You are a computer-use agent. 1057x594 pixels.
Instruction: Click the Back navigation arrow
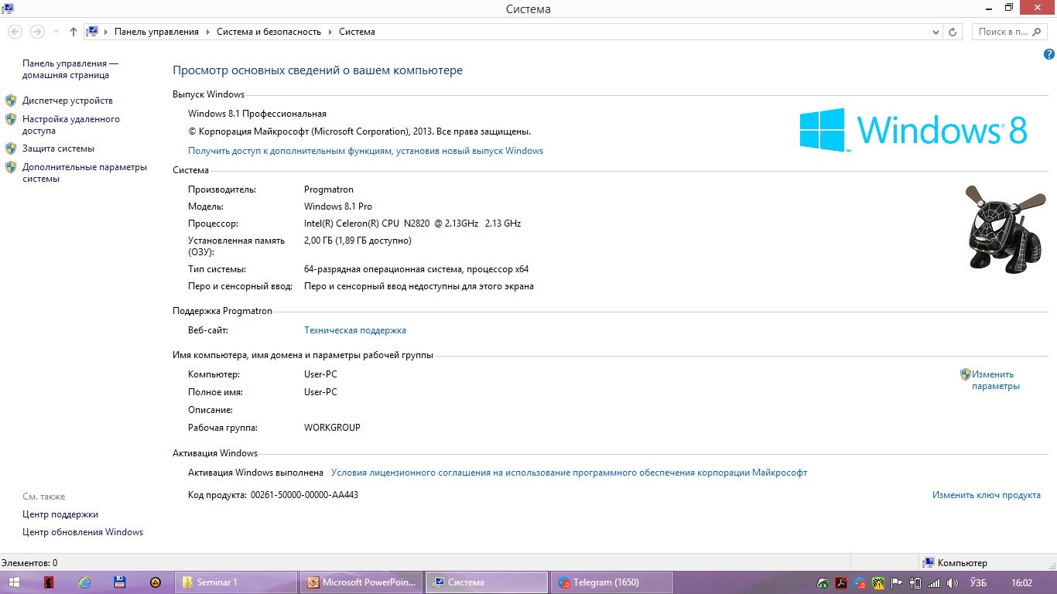pos(15,32)
